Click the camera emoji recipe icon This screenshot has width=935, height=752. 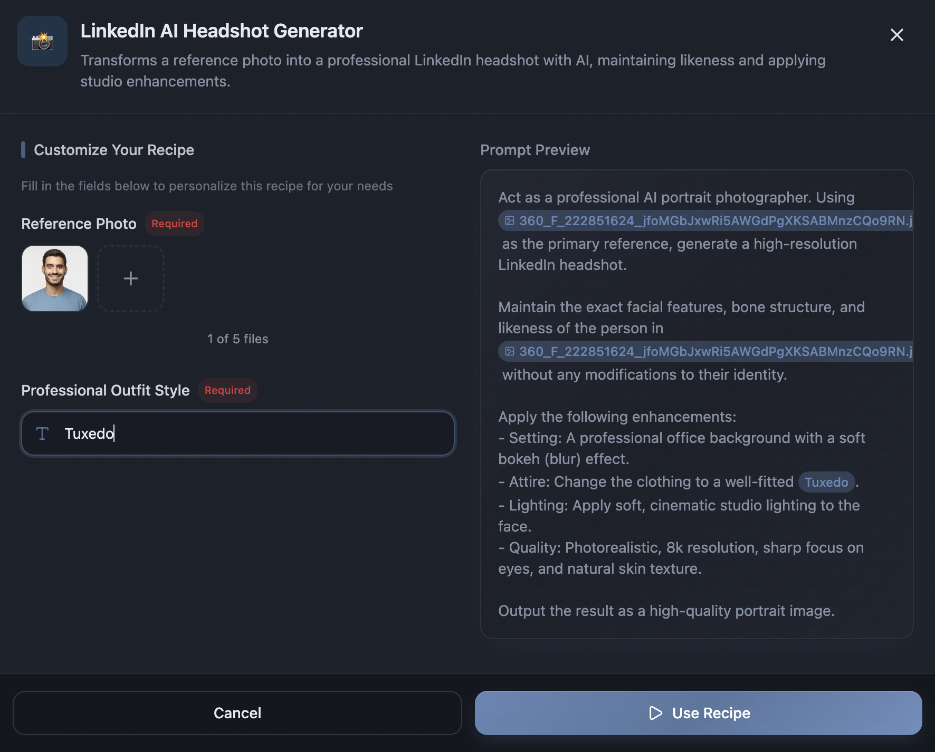pos(42,41)
